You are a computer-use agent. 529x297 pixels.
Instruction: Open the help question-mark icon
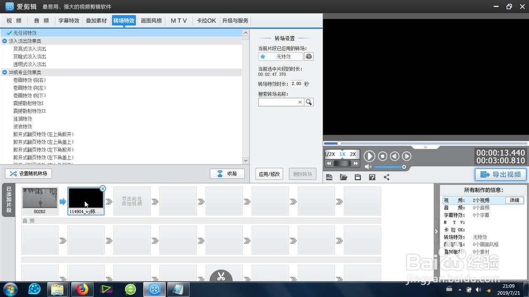pyautogui.click(x=372, y=178)
